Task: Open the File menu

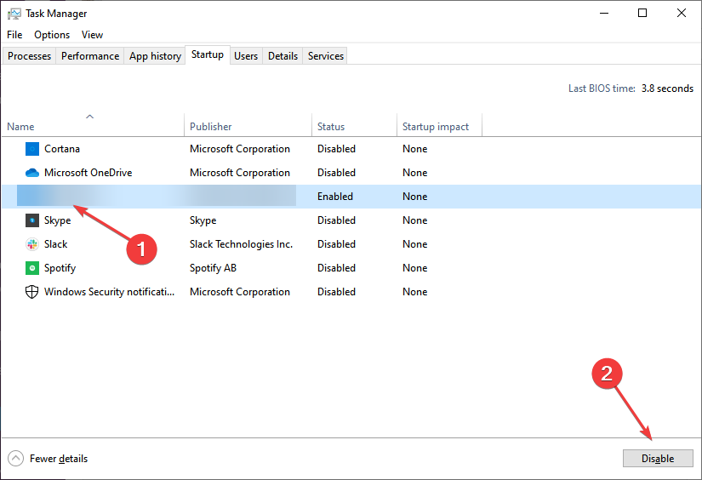Action: point(14,35)
